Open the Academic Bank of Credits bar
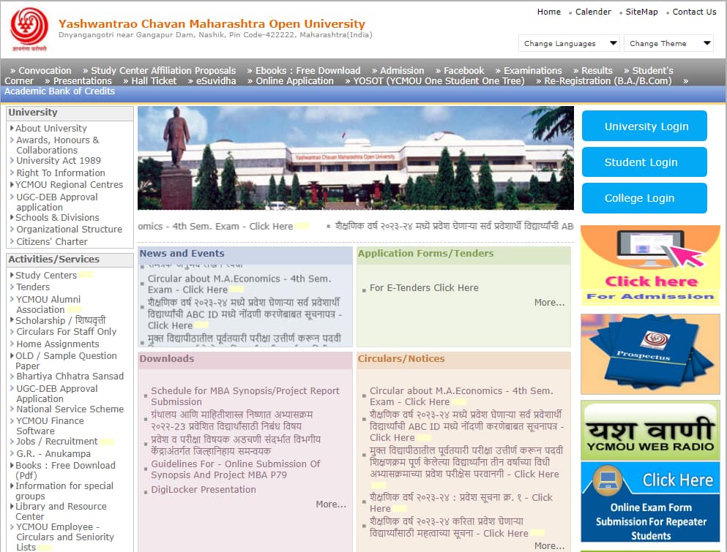The width and height of the screenshot is (727, 552). pyautogui.click(x=59, y=91)
